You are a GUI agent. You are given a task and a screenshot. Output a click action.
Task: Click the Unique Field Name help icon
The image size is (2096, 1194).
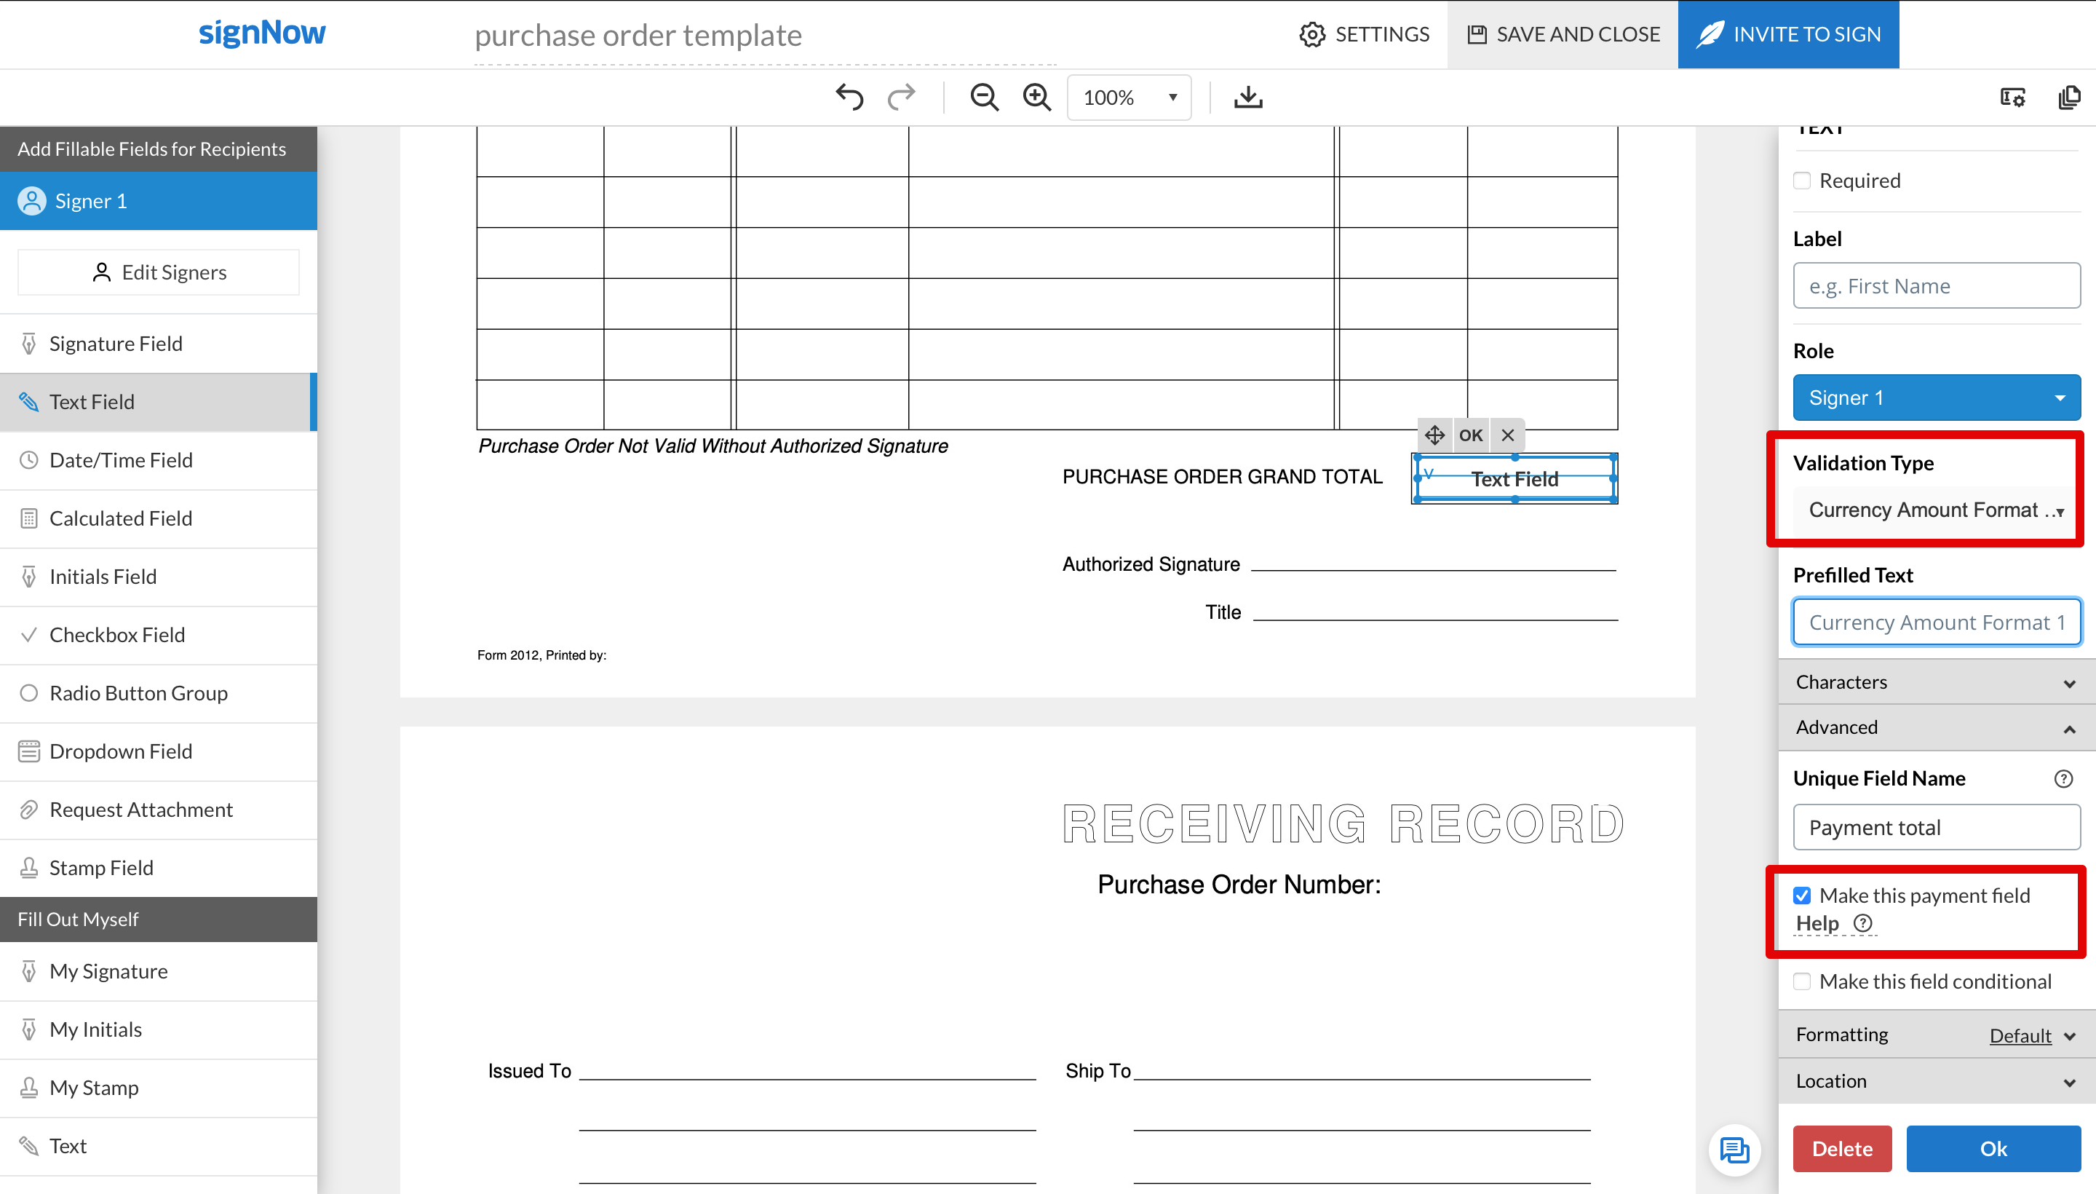2063,778
